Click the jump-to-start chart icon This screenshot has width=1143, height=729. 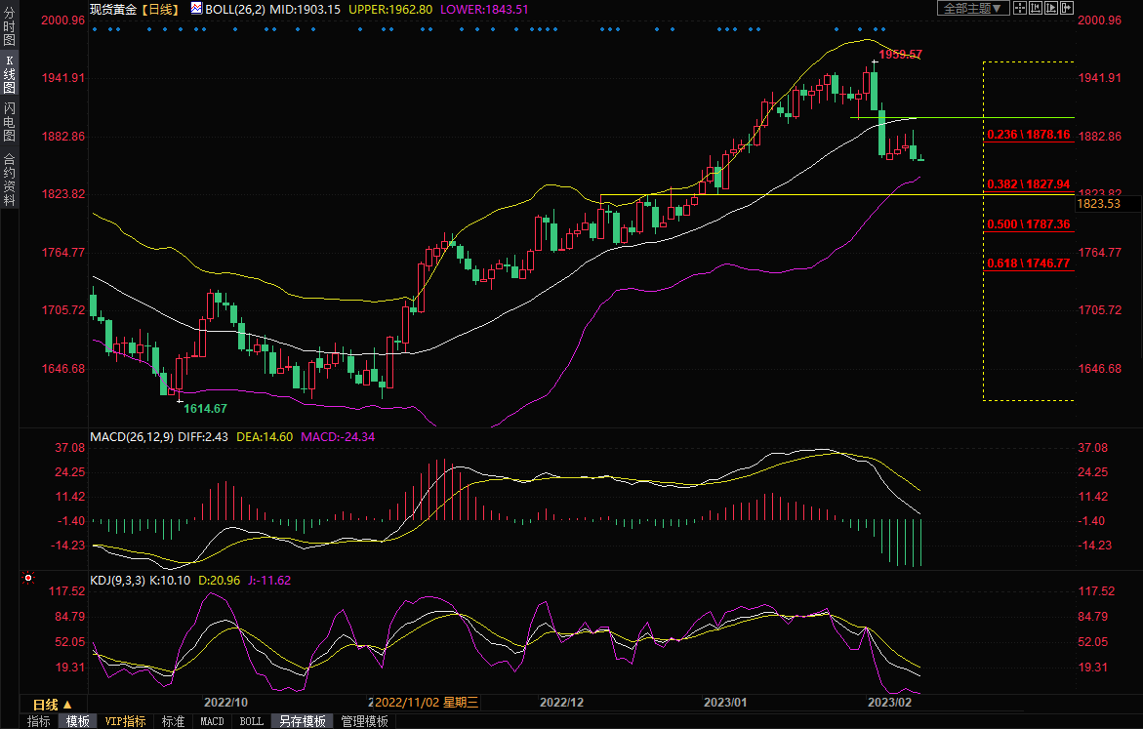1036,8
